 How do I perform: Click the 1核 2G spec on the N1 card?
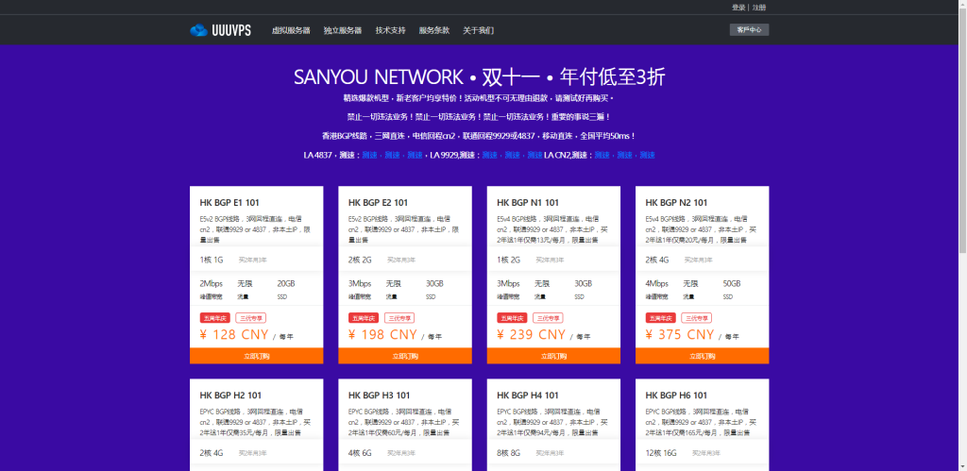point(509,261)
